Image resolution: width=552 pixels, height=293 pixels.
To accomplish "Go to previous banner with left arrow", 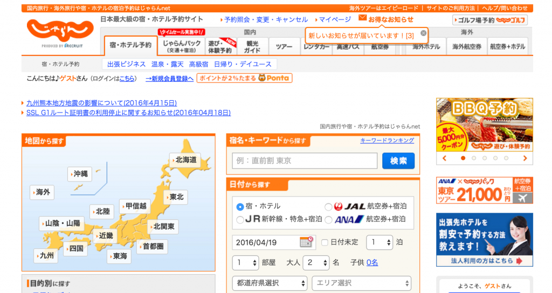I will (x=444, y=158).
